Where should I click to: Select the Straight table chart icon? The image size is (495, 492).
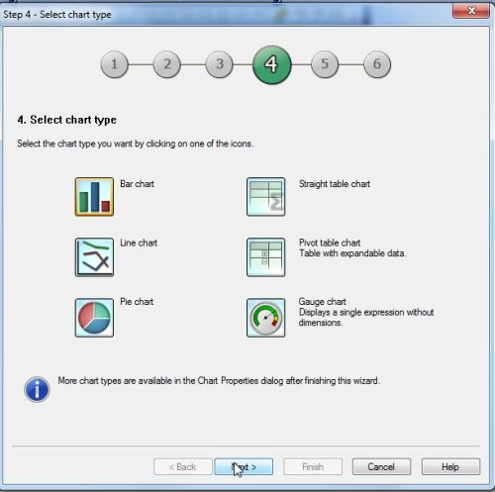(x=266, y=197)
